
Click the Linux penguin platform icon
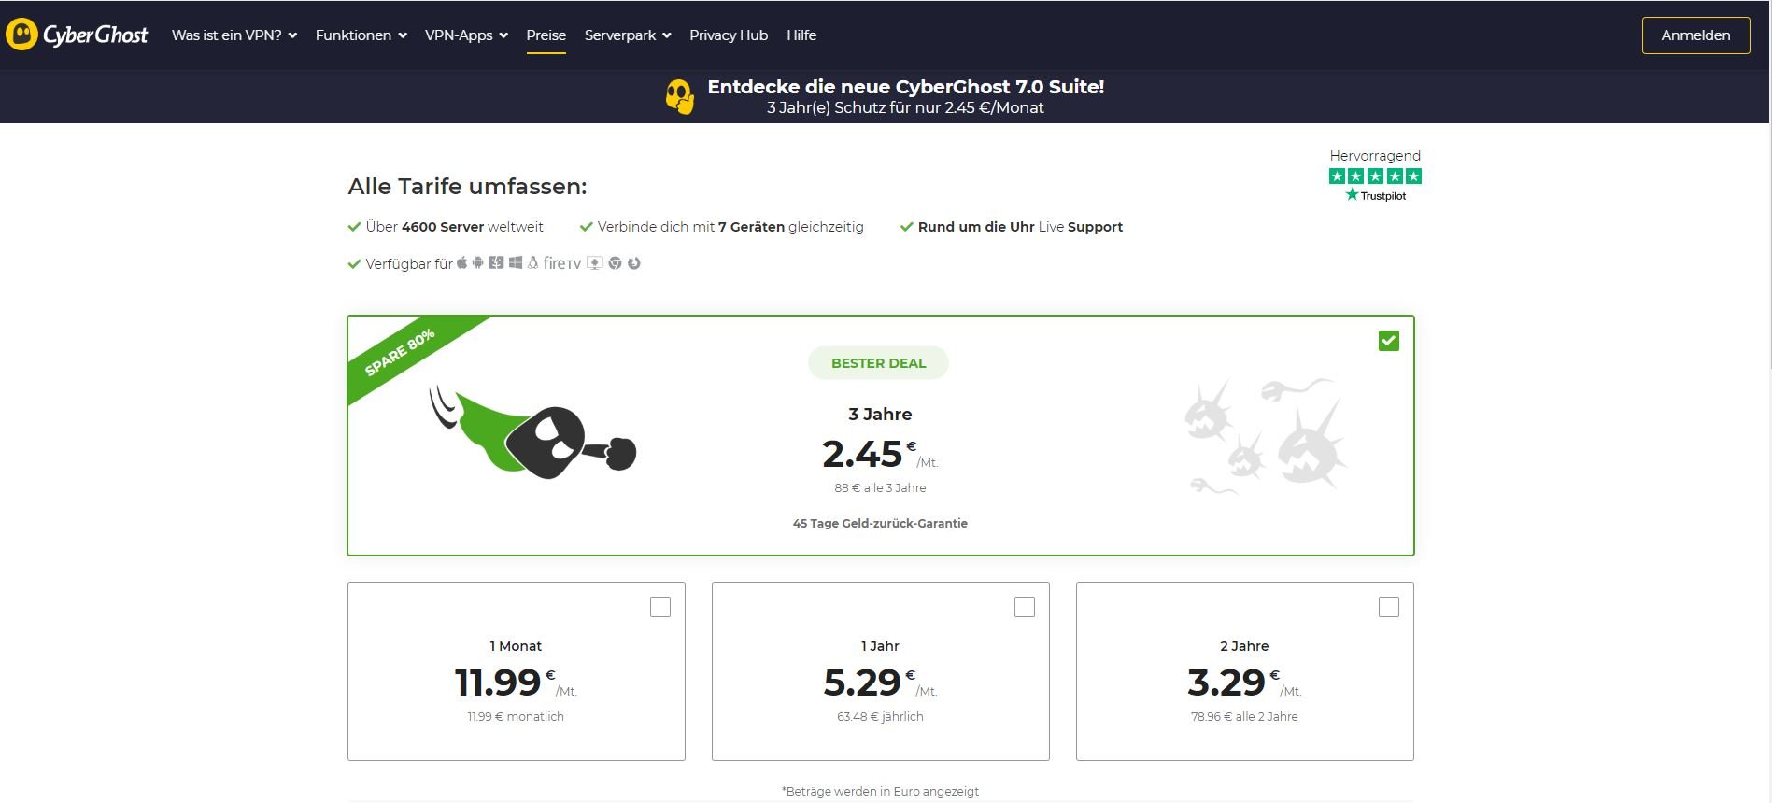(532, 263)
